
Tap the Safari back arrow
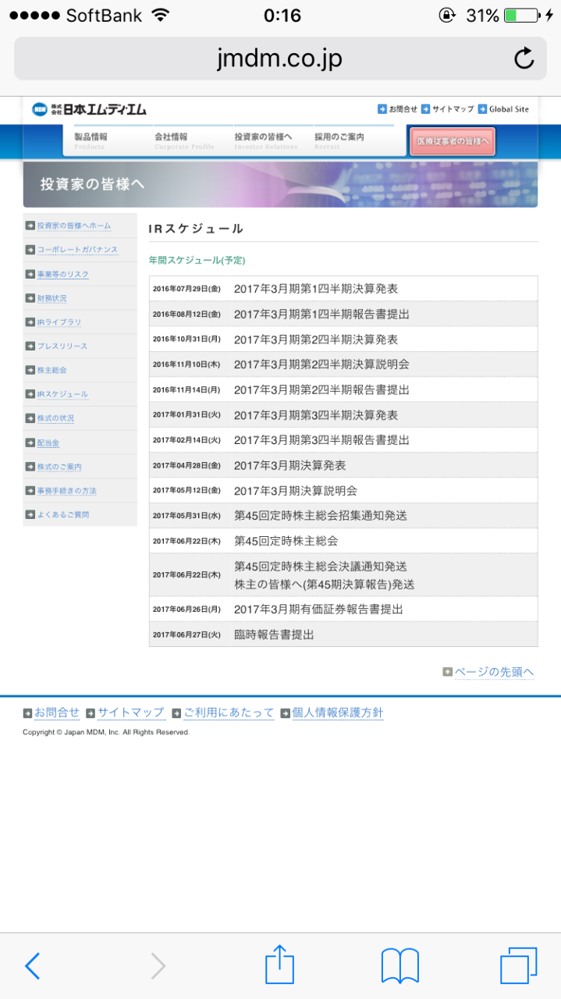32,966
